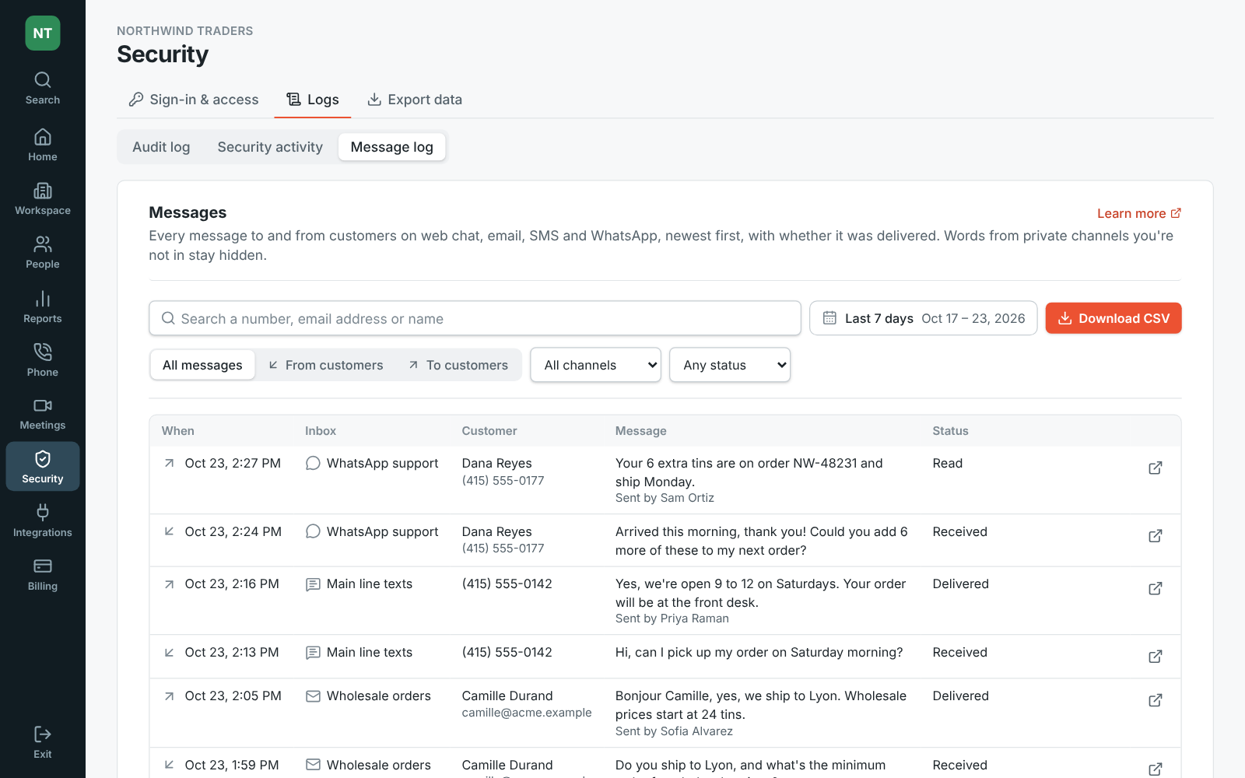Open the Oct 23, 2:16 PM message link icon

(1156, 588)
